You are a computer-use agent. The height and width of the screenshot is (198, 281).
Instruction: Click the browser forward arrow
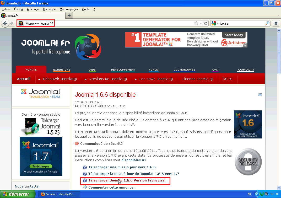pos(12,24)
